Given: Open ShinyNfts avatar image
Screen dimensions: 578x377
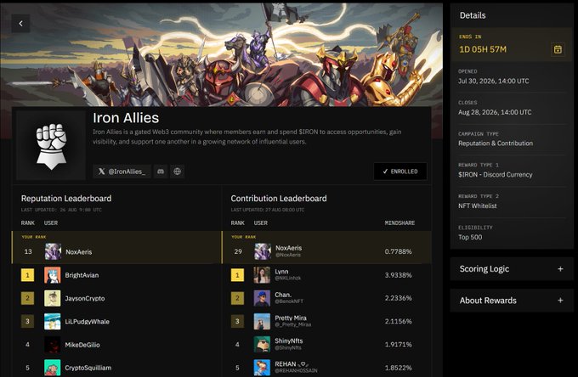Looking at the screenshot, I should point(262,345).
